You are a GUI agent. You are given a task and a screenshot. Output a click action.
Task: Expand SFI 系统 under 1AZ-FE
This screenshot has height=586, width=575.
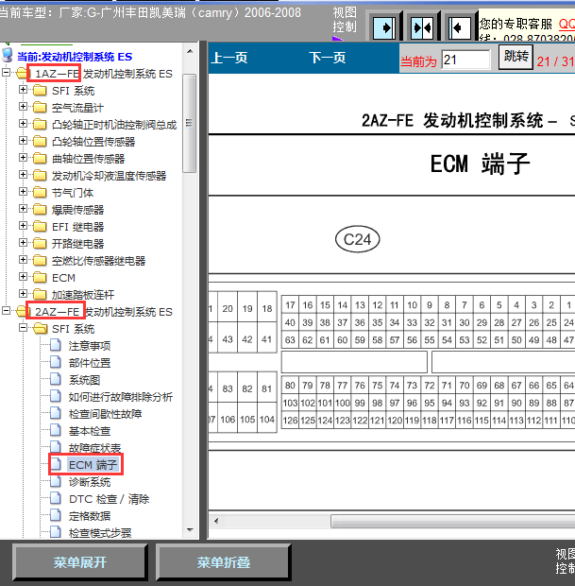(24, 90)
